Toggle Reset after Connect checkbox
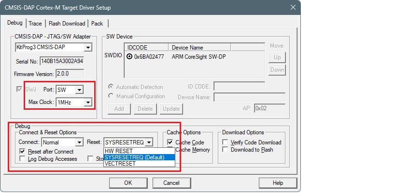410x194 pixels. coord(22,151)
